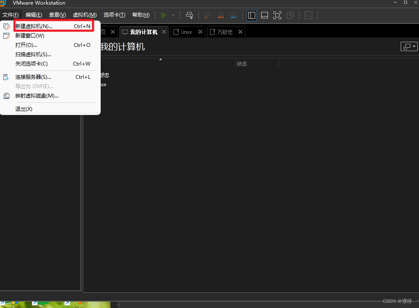Close the Linux tab
419x308 pixels.
point(200,32)
